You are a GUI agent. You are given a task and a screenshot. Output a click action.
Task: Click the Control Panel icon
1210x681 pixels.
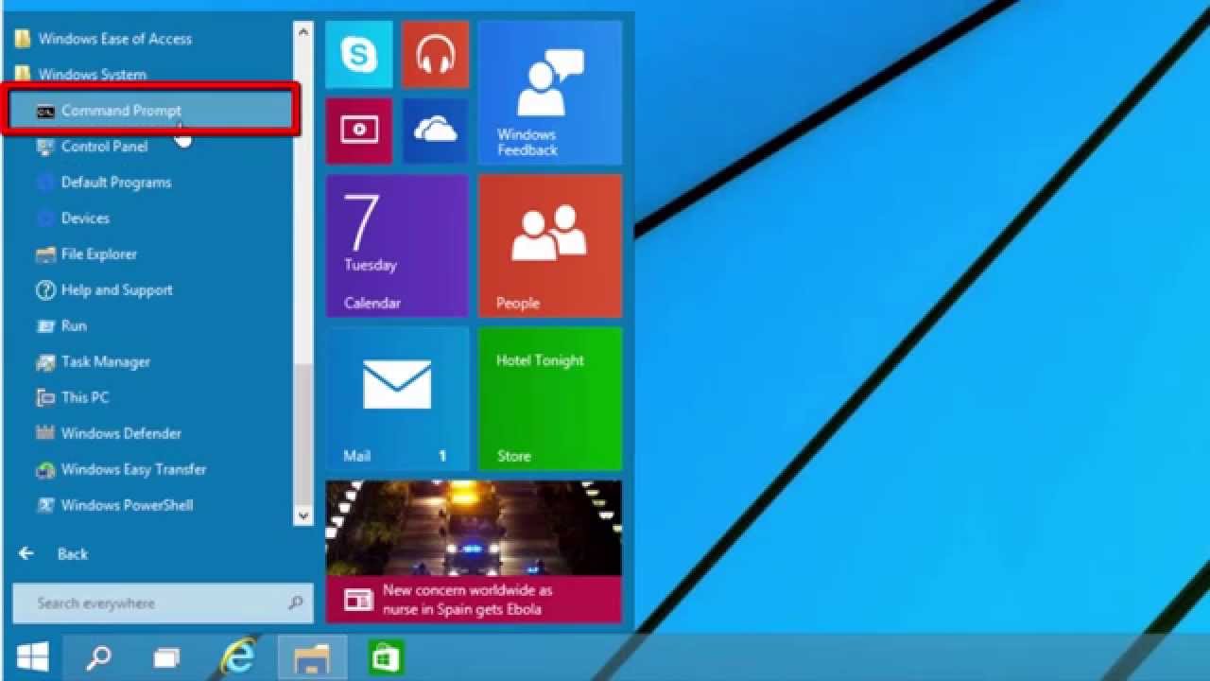pos(45,147)
